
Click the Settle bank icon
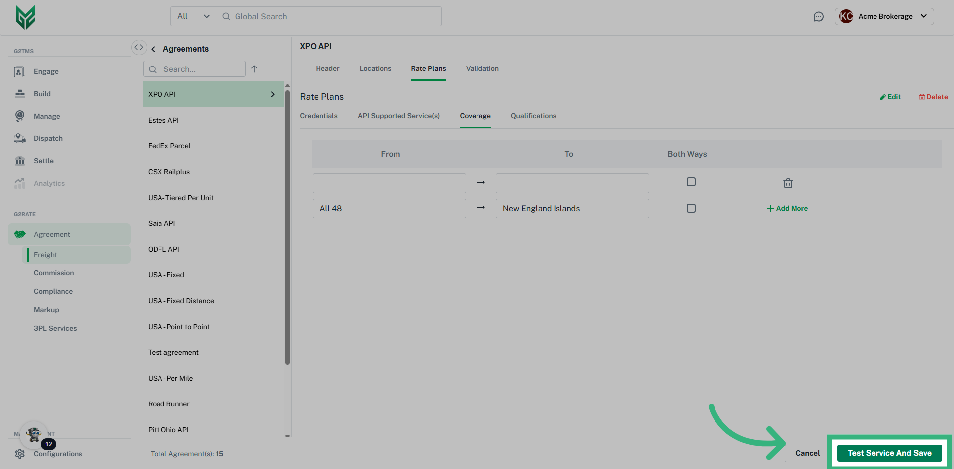20,161
